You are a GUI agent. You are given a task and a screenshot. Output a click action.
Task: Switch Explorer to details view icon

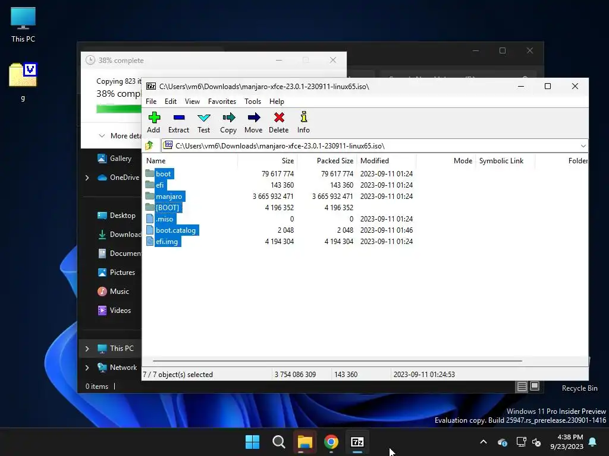(x=522, y=386)
